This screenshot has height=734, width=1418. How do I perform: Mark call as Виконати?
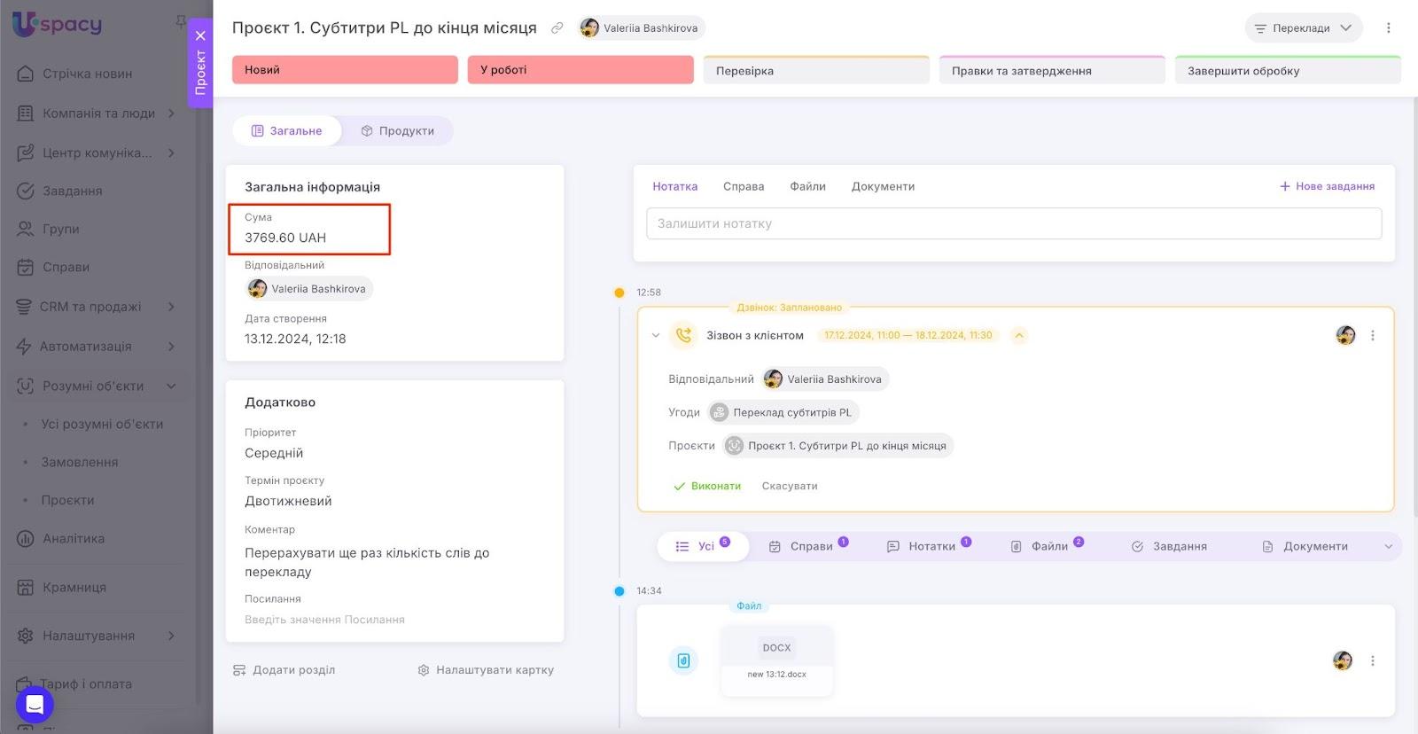coord(707,486)
